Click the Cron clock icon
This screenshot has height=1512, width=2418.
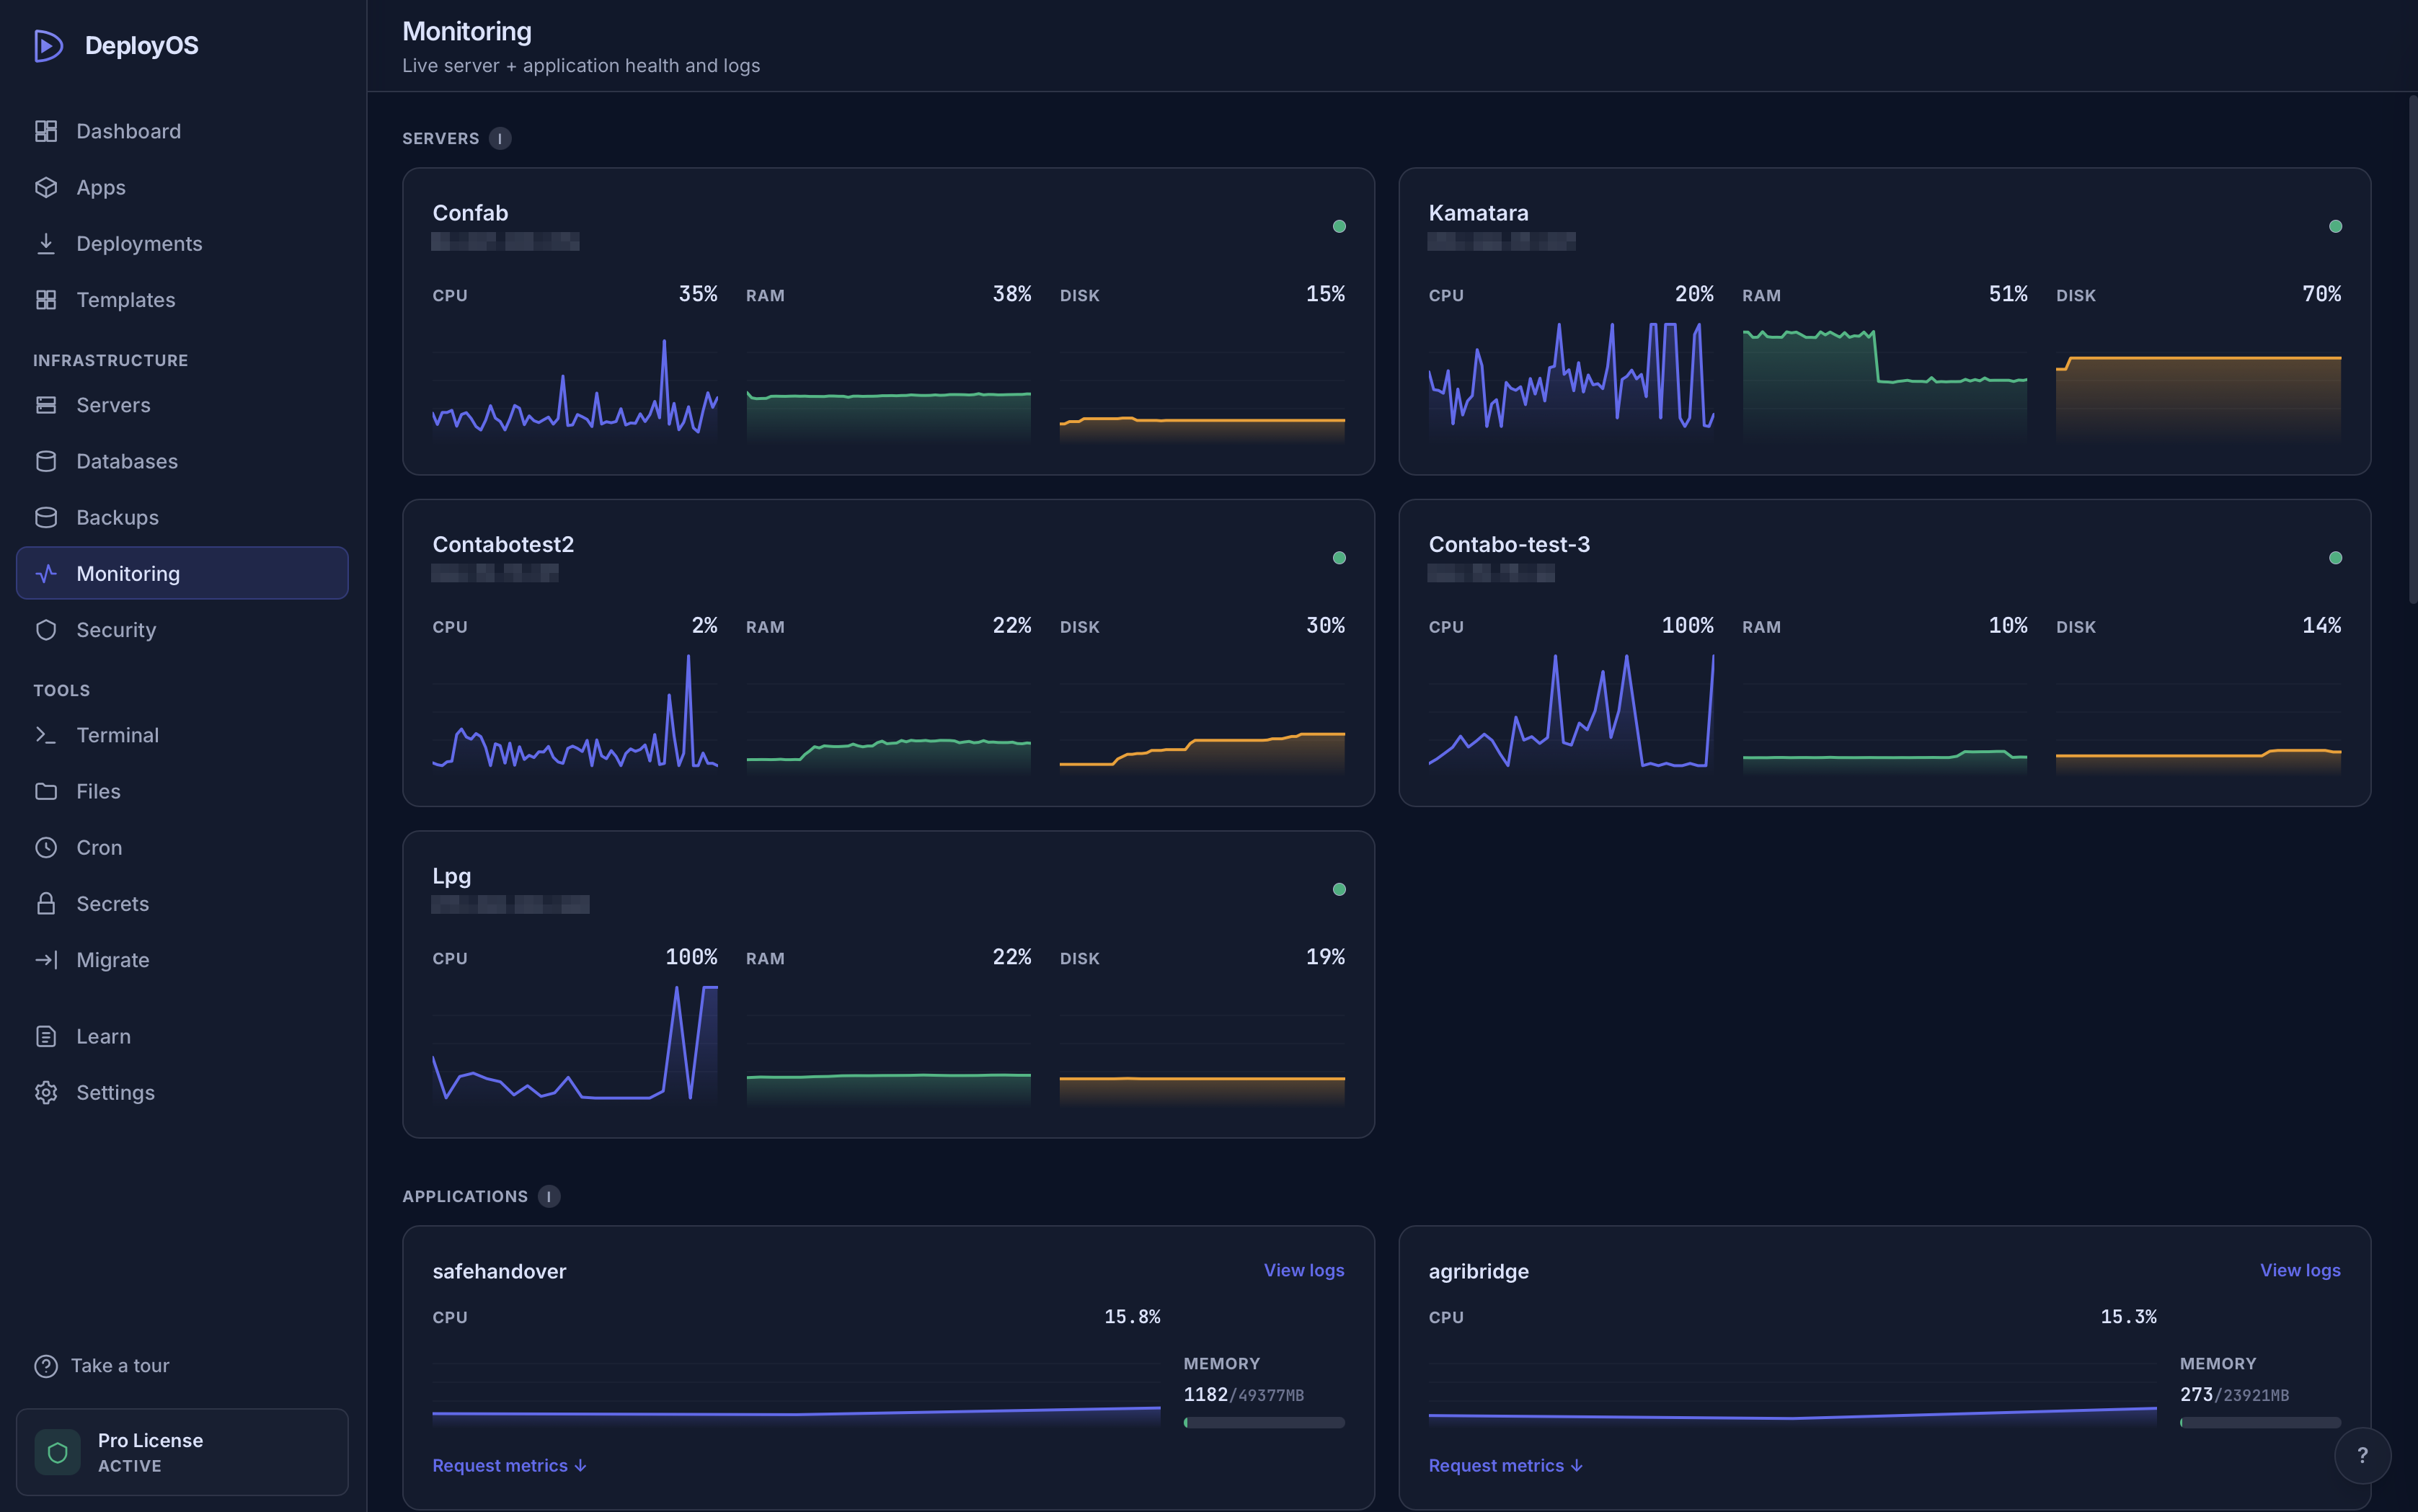point(46,847)
